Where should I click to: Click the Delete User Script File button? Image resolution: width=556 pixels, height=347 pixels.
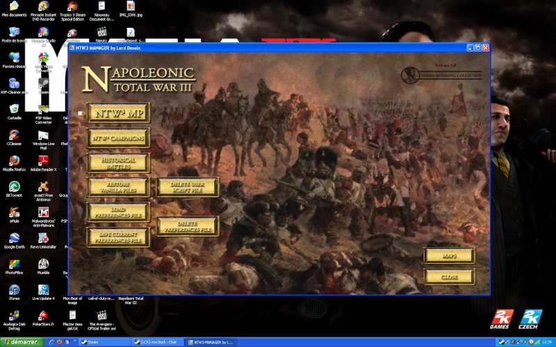(187, 187)
